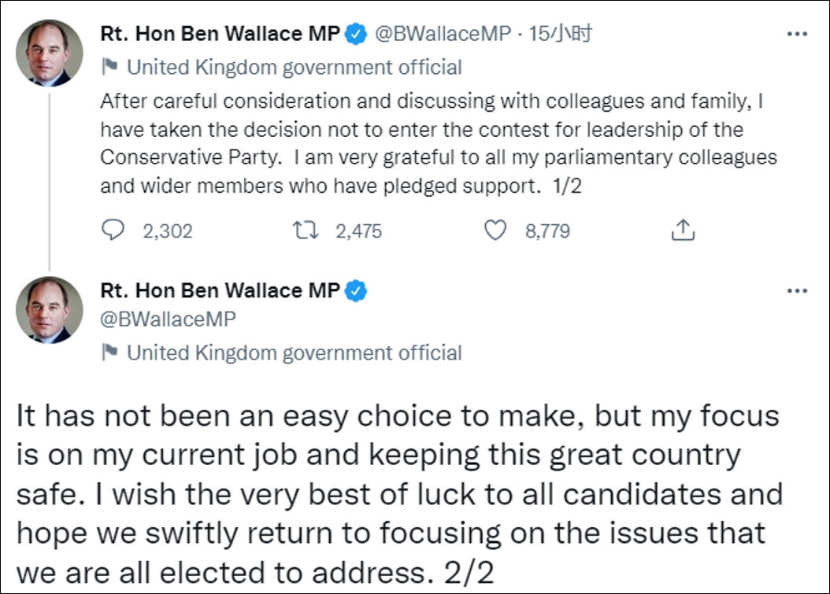Click the share icon on first tweet
This screenshot has width=830, height=594.
coord(682,230)
